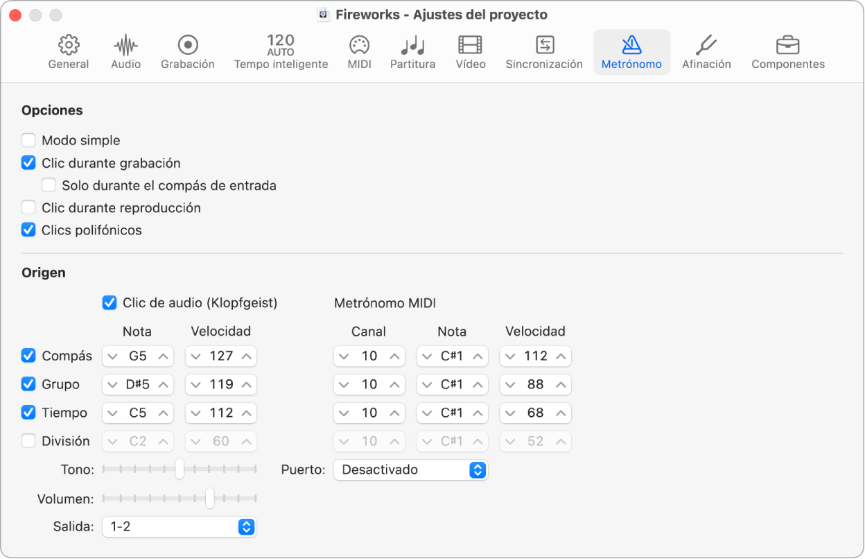Open the Componentes settings pane
The height and width of the screenshot is (559, 865).
click(788, 53)
